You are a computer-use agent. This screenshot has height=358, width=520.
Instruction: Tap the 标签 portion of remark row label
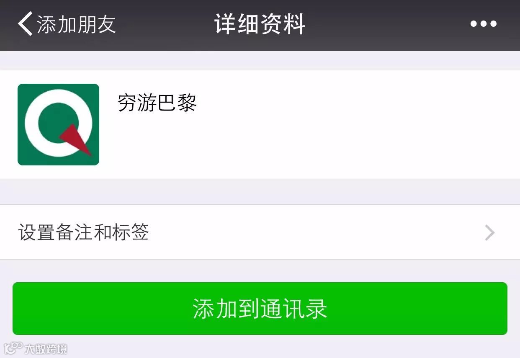coord(130,232)
